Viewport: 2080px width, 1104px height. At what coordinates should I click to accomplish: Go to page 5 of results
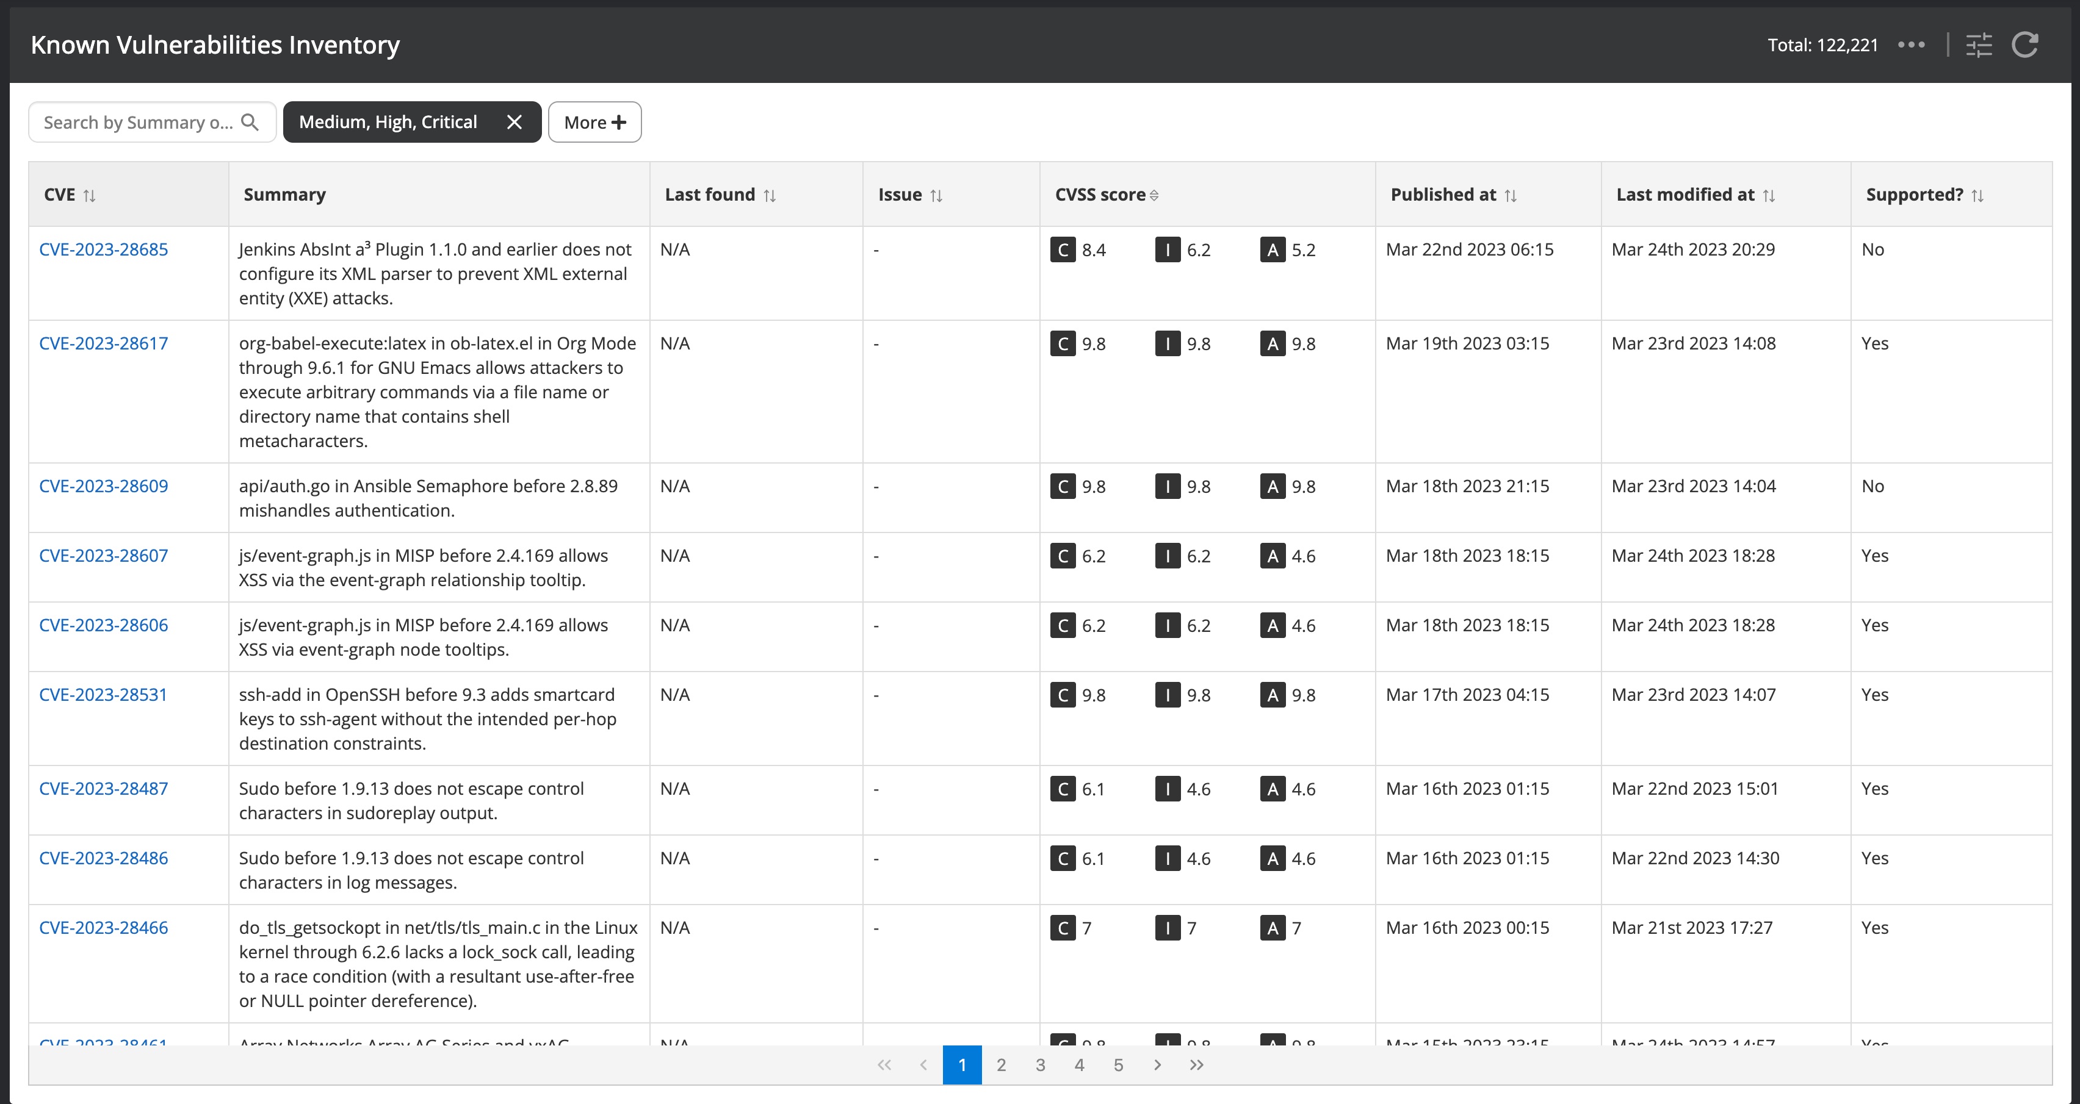[x=1118, y=1065]
